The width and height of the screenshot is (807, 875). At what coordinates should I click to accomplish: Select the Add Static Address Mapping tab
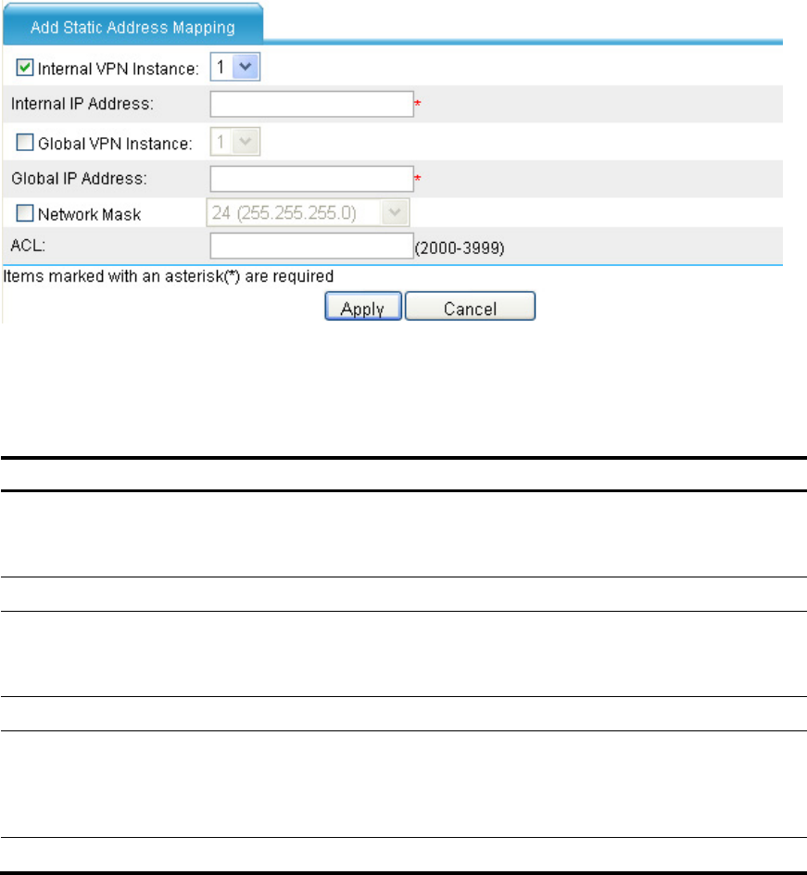tap(132, 24)
